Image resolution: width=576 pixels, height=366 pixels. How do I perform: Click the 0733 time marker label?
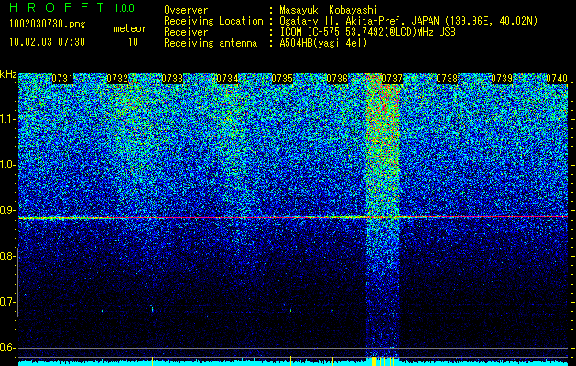(172, 79)
